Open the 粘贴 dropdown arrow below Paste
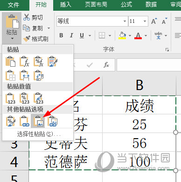The height and width of the screenshot is (182, 181). [x=12, y=38]
